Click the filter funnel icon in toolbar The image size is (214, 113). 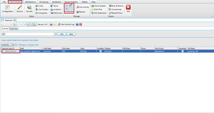point(31,25)
